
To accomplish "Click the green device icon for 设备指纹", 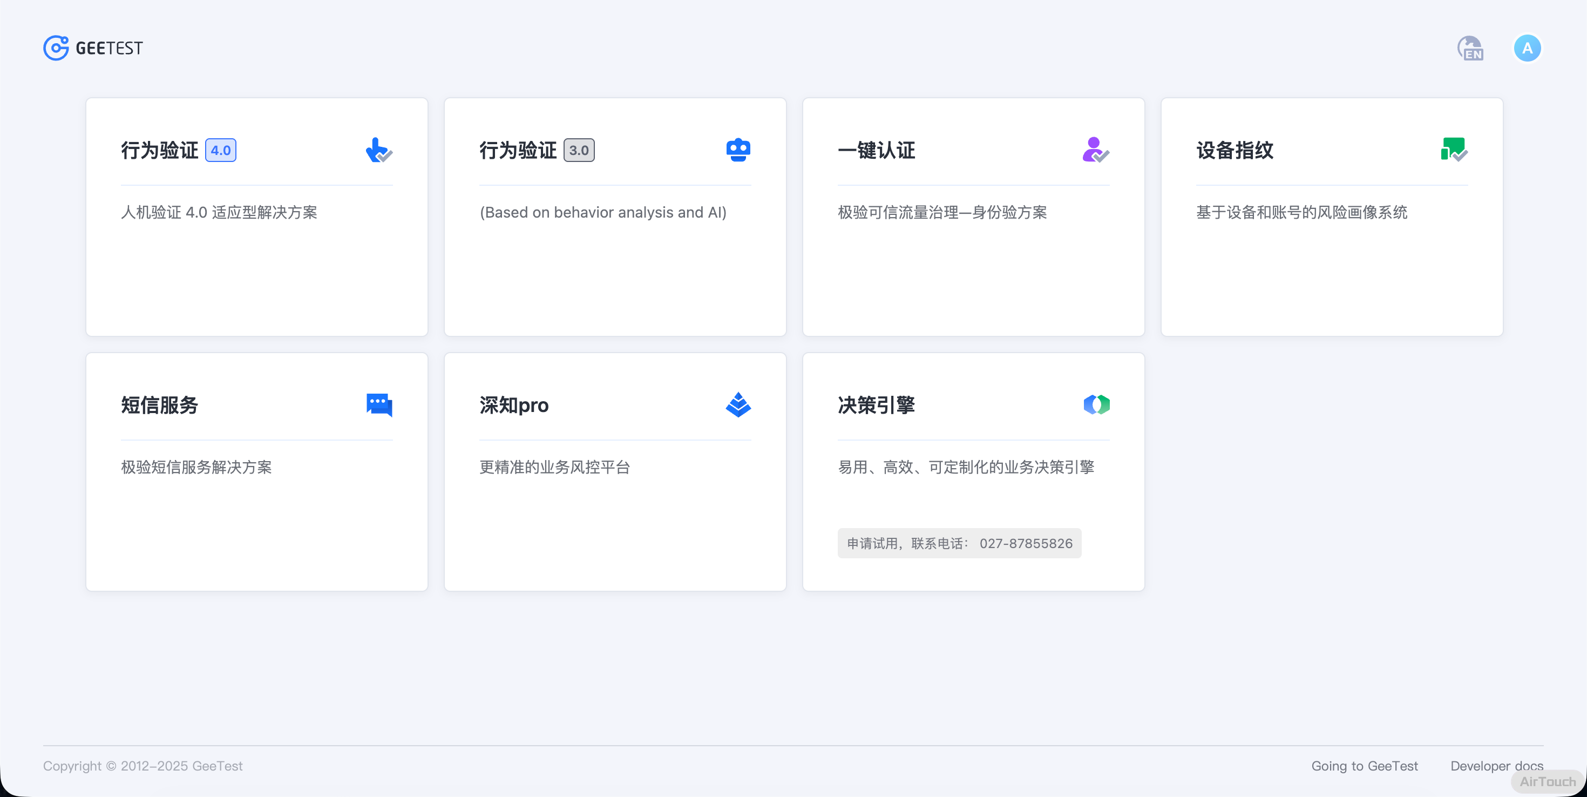I will 1454,150.
